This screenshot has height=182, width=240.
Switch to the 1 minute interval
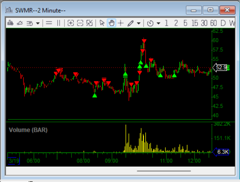166,23
